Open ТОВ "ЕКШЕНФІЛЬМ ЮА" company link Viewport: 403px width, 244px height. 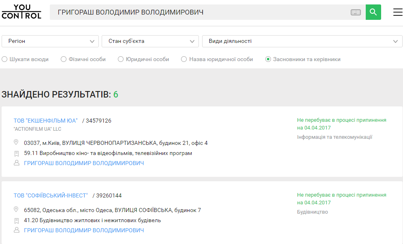46,121
